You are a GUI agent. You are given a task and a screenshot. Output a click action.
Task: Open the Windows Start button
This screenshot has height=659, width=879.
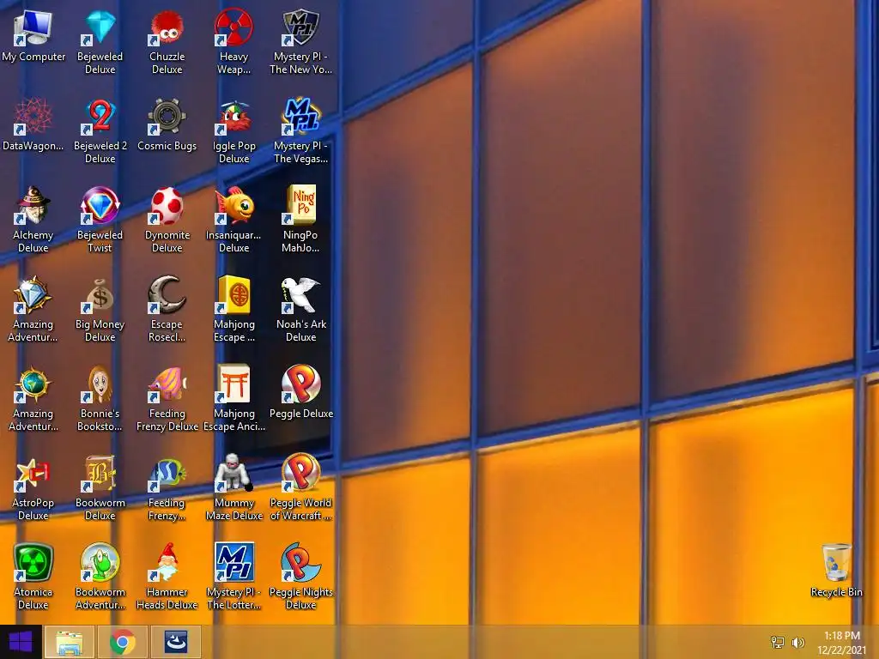pos(21,642)
